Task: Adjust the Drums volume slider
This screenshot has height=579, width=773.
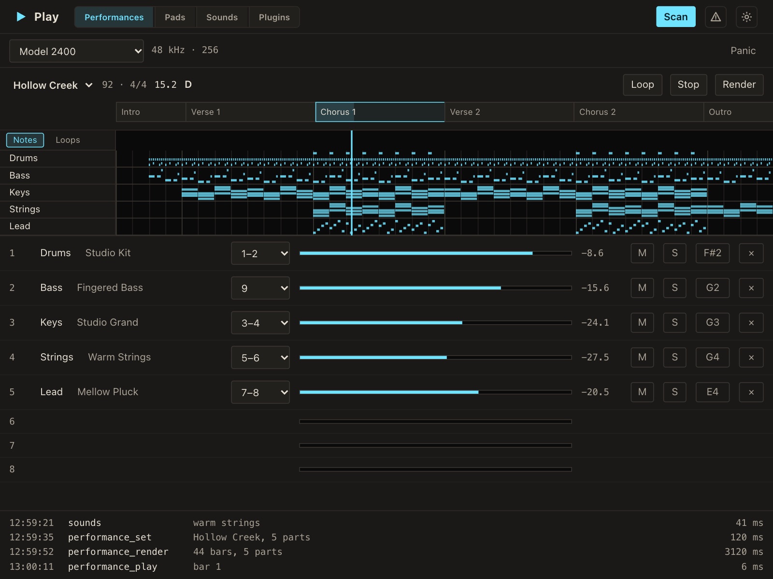Action: click(x=435, y=253)
